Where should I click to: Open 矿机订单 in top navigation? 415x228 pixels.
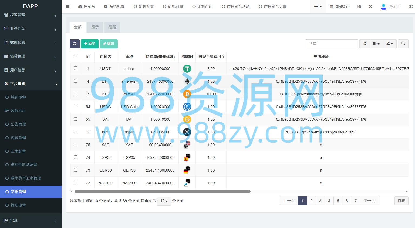173,6
